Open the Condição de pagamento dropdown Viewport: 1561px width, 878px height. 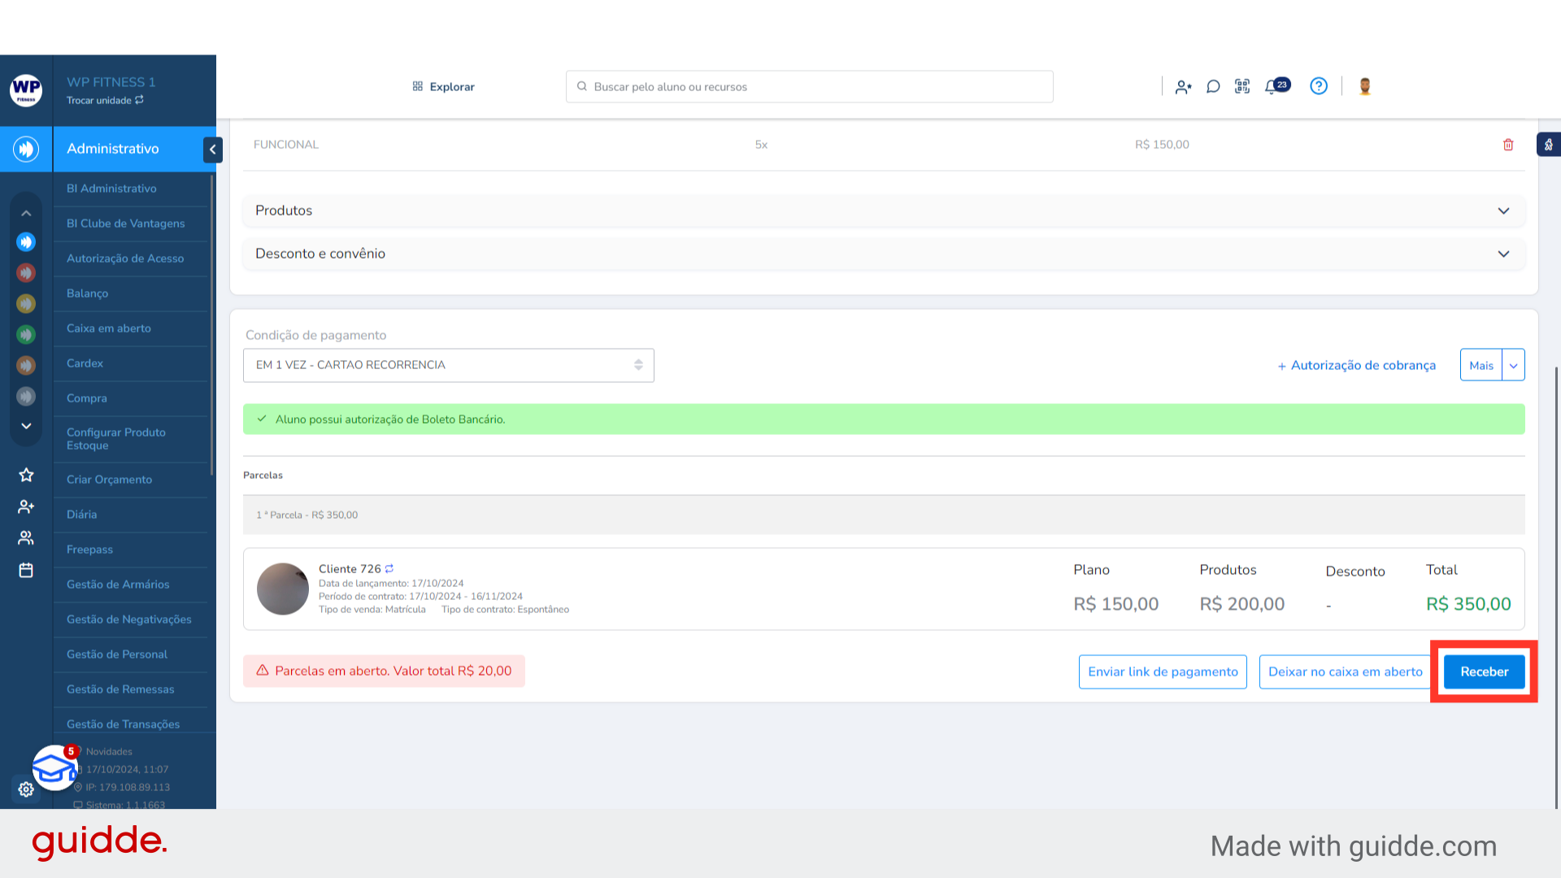pos(448,365)
